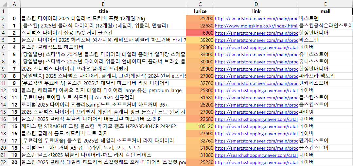The image size is (353, 166).
Task: Click price cell 31080
Action: coord(200,155)
